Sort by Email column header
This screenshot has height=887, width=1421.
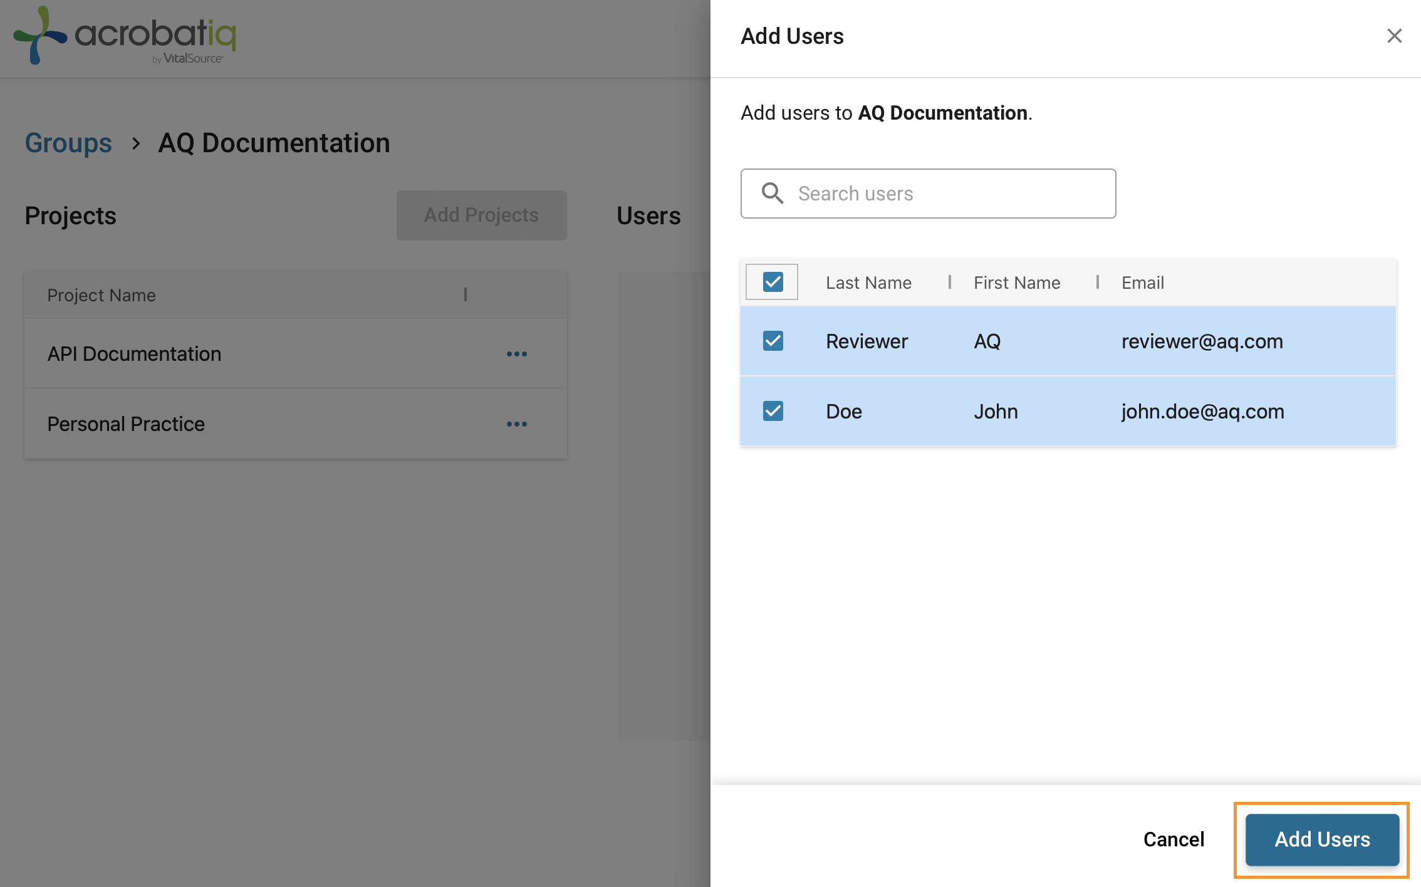1143,283
